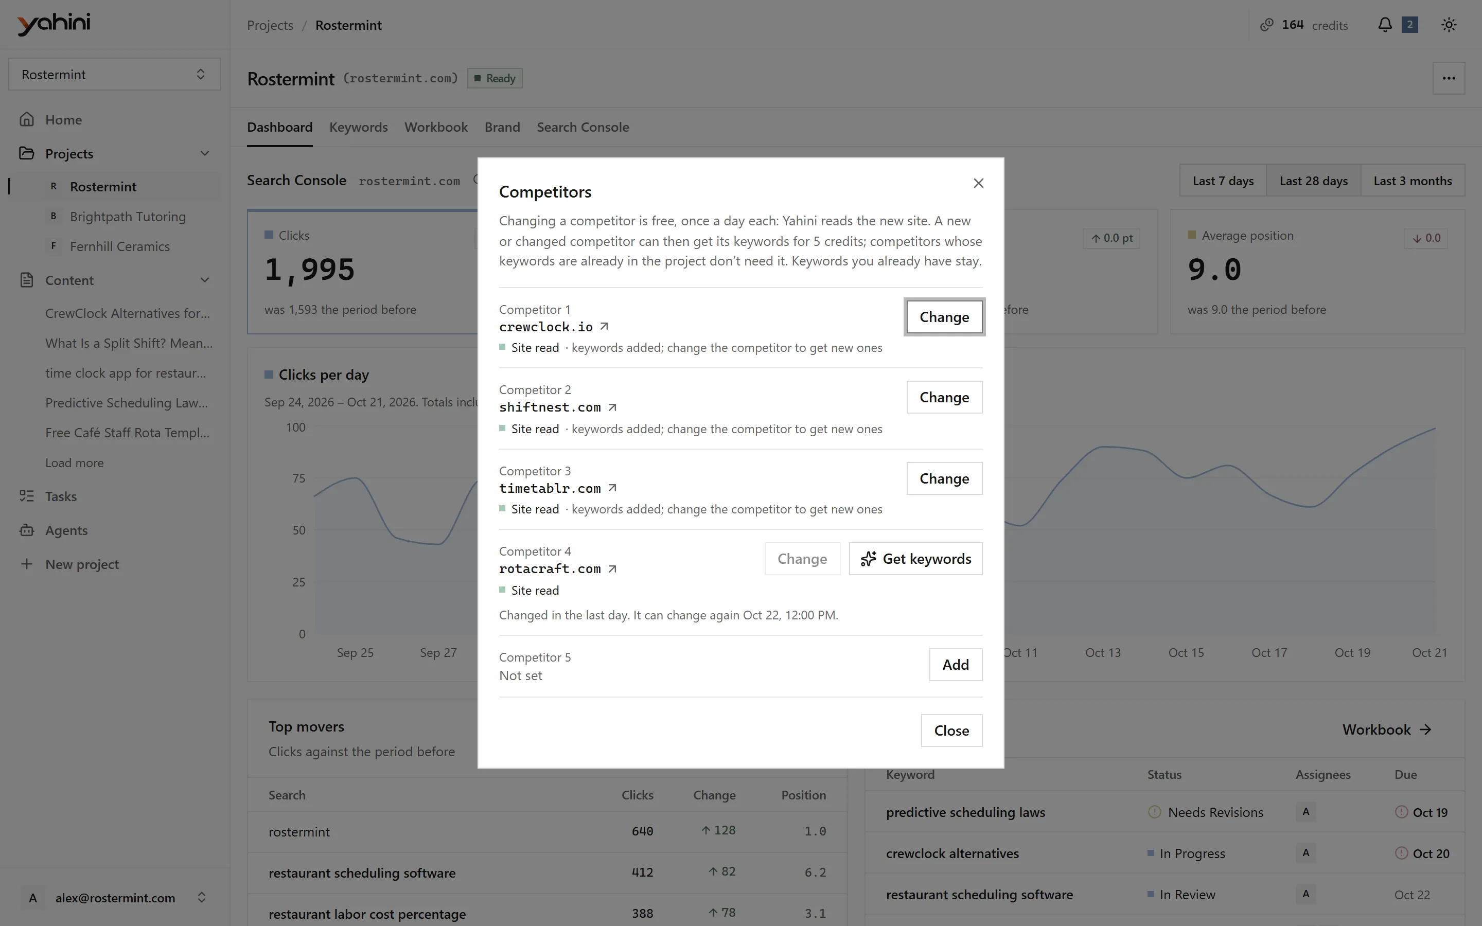Open Brightpath Tutoring project
1482x926 pixels.
[128, 216]
